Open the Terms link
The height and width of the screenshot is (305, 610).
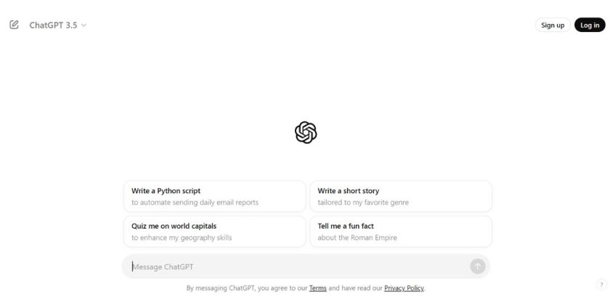[x=317, y=288]
